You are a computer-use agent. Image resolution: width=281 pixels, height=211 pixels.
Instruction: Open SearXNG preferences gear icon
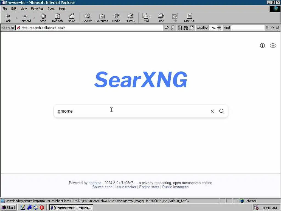point(273,46)
